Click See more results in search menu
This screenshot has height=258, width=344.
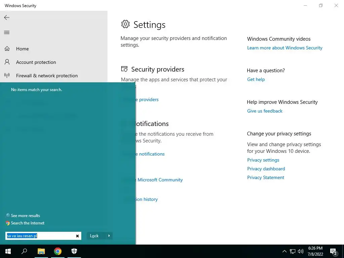(x=26, y=216)
